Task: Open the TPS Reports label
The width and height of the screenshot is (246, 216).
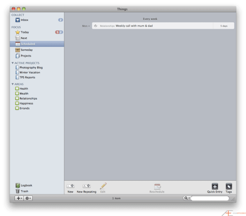Action: pos(27,77)
